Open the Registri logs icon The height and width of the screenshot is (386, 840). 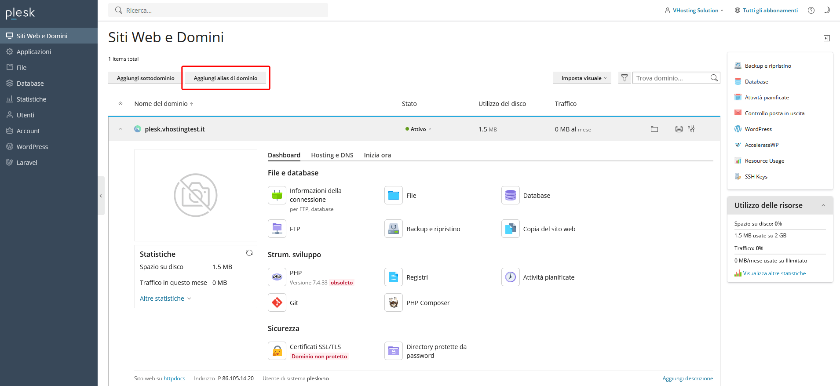[x=394, y=277]
